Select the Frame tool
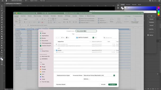This screenshot has width=161, height=90. (x=2, y=18)
